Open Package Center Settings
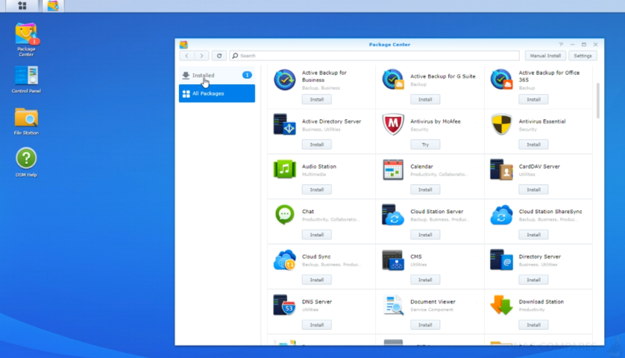The width and height of the screenshot is (625, 358). tap(582, 56)
